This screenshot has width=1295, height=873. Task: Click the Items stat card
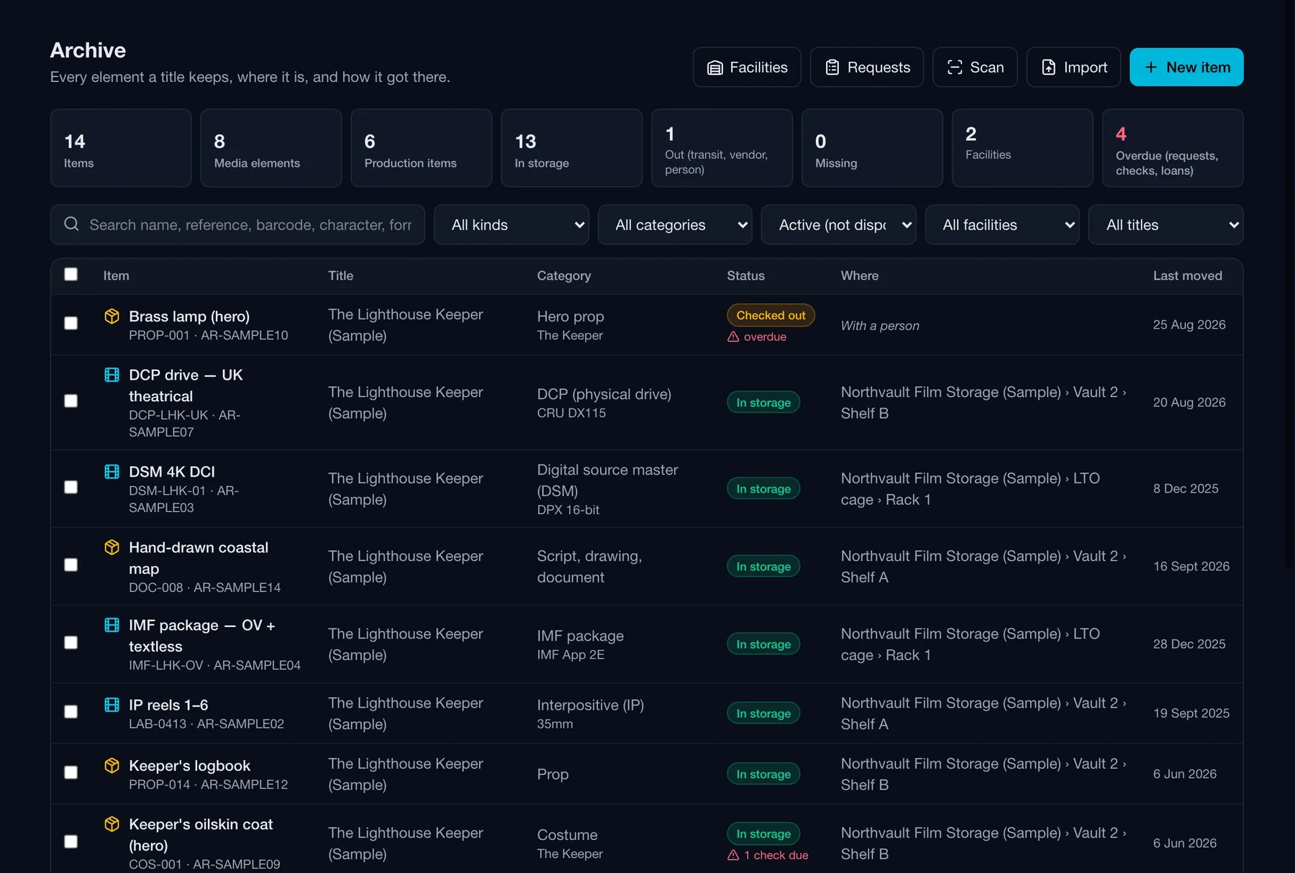click(x=121, y=148)
